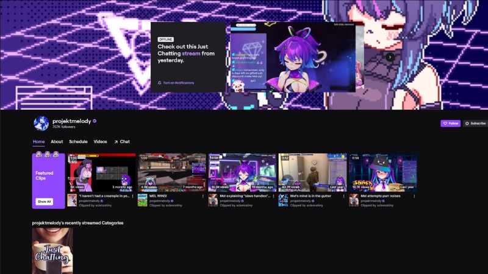Click the heart icon on Follow button
488x274 pixels.
click(445, 124)
